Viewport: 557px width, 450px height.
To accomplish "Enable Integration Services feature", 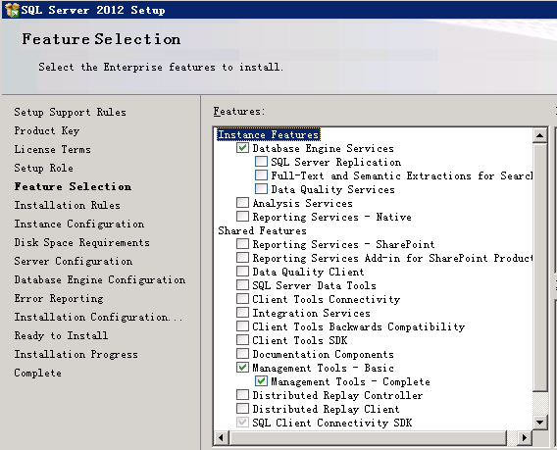I will pos(242,313).
